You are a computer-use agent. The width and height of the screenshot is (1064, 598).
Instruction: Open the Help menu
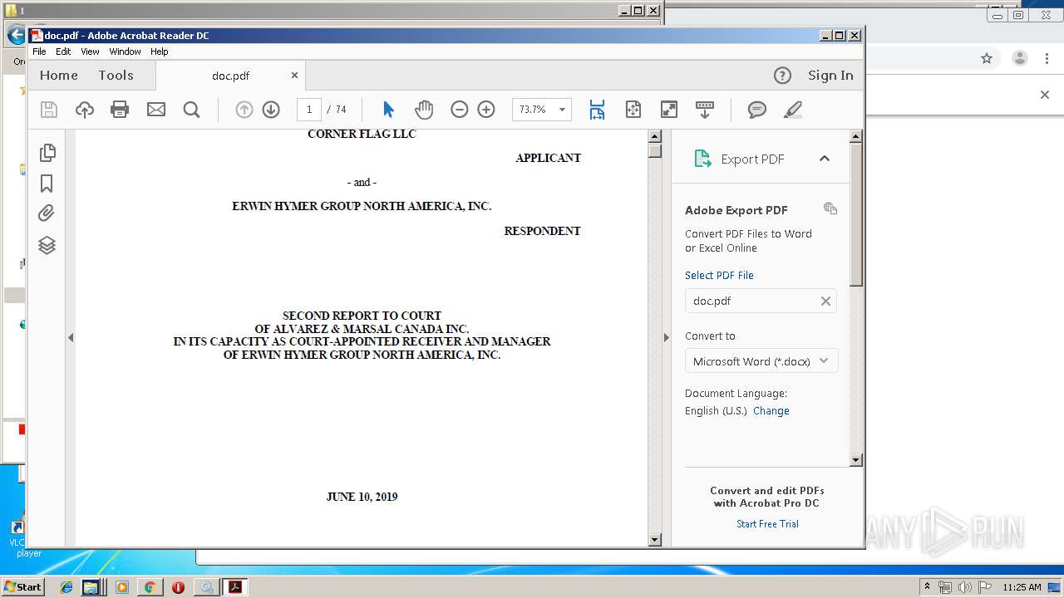159,51
